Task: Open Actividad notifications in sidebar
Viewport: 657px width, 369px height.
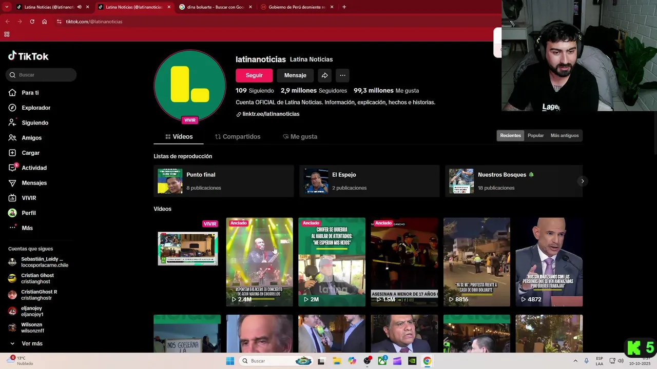Action: pos(28,168)
